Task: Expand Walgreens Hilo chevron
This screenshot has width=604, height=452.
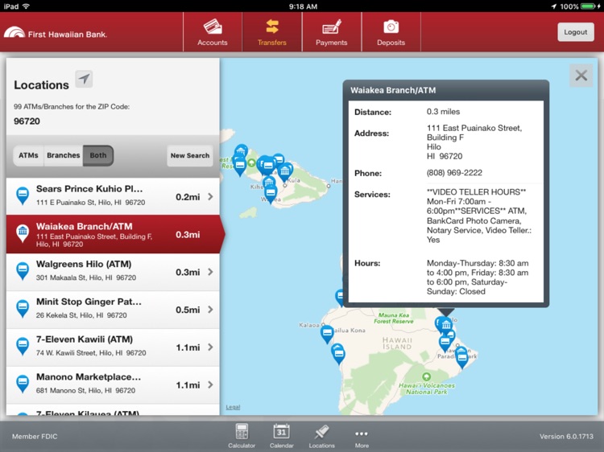Action: click(x=210, y=272)
